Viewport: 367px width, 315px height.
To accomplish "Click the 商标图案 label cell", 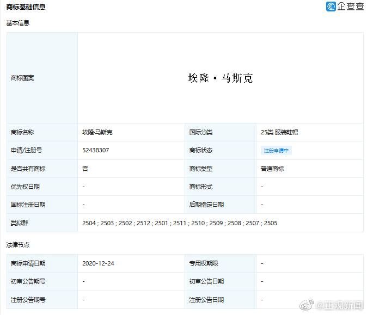I will 42,78.
